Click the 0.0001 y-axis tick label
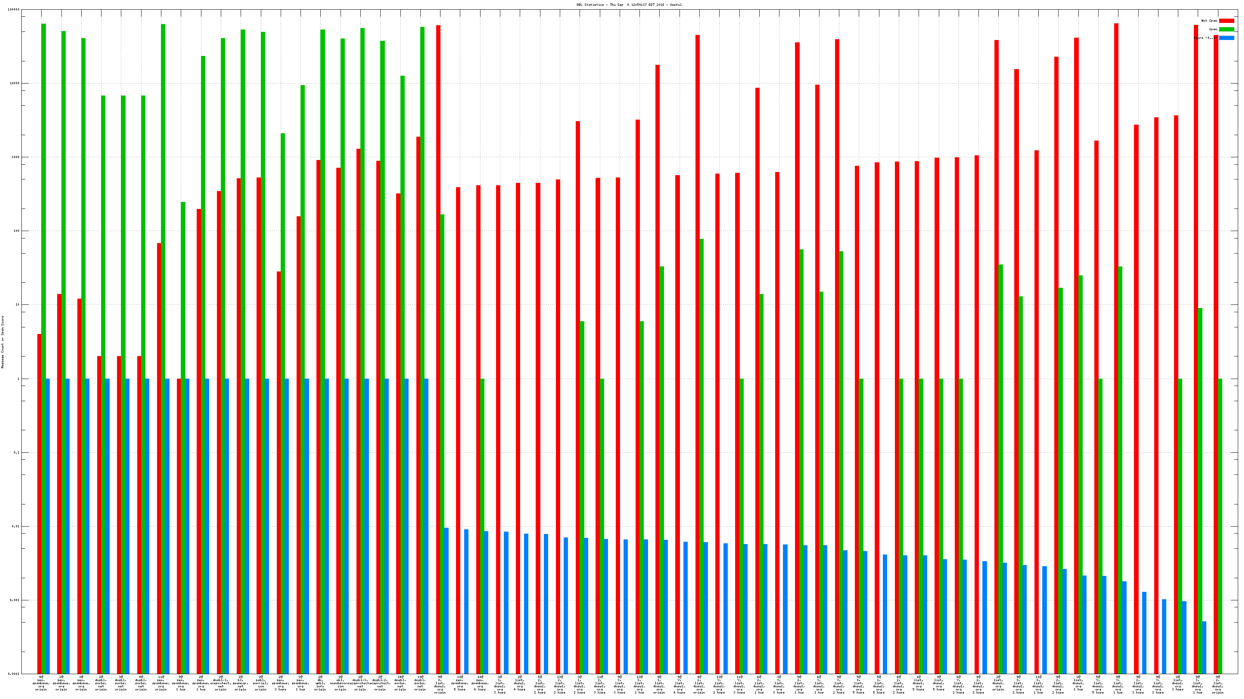The width and height of the screenshot is (1244, 699). (x=13, y=674)
